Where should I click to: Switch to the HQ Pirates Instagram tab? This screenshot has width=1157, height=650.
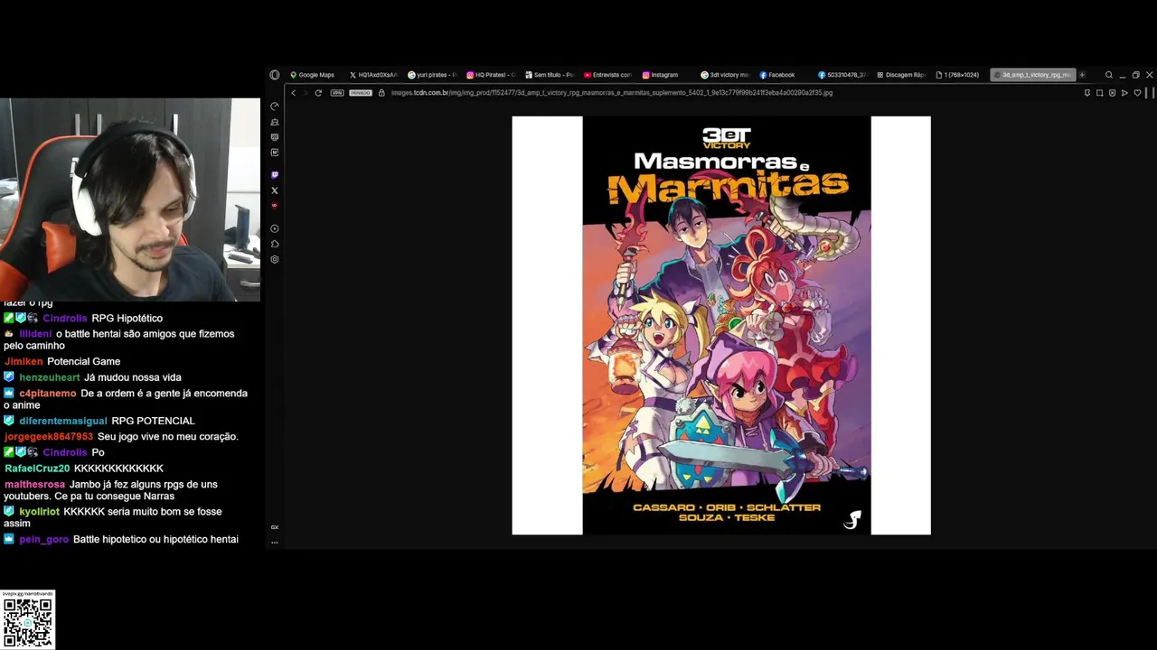point(491,75)
